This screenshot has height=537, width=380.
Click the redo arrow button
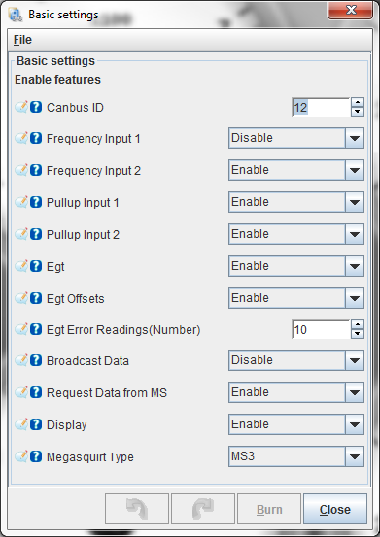(203, 509)
